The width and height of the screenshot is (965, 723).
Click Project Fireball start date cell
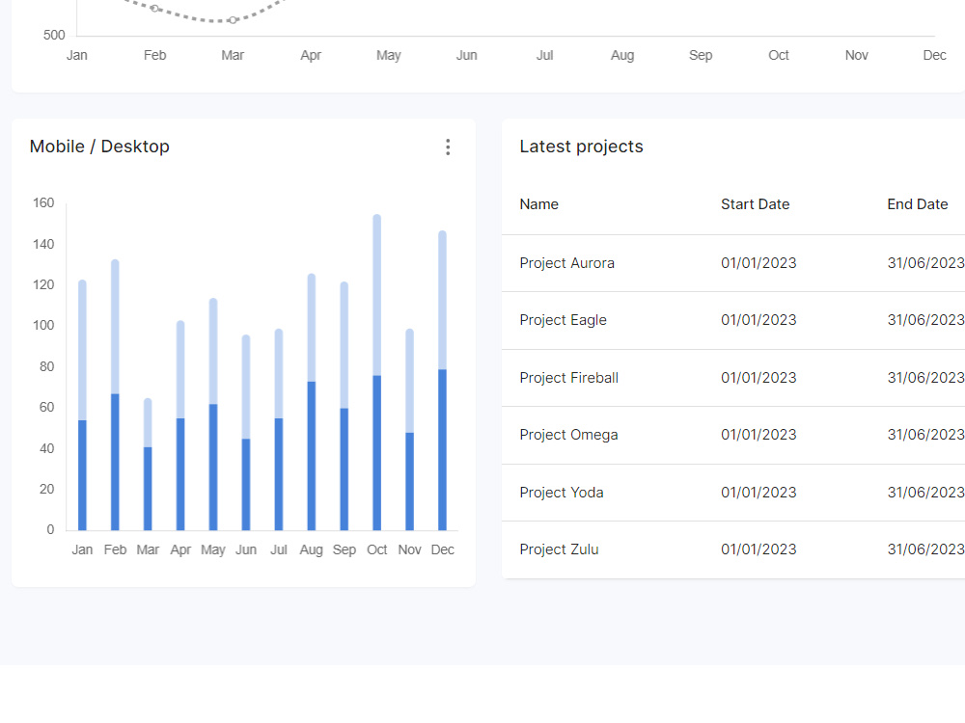(x=758, y=378)
